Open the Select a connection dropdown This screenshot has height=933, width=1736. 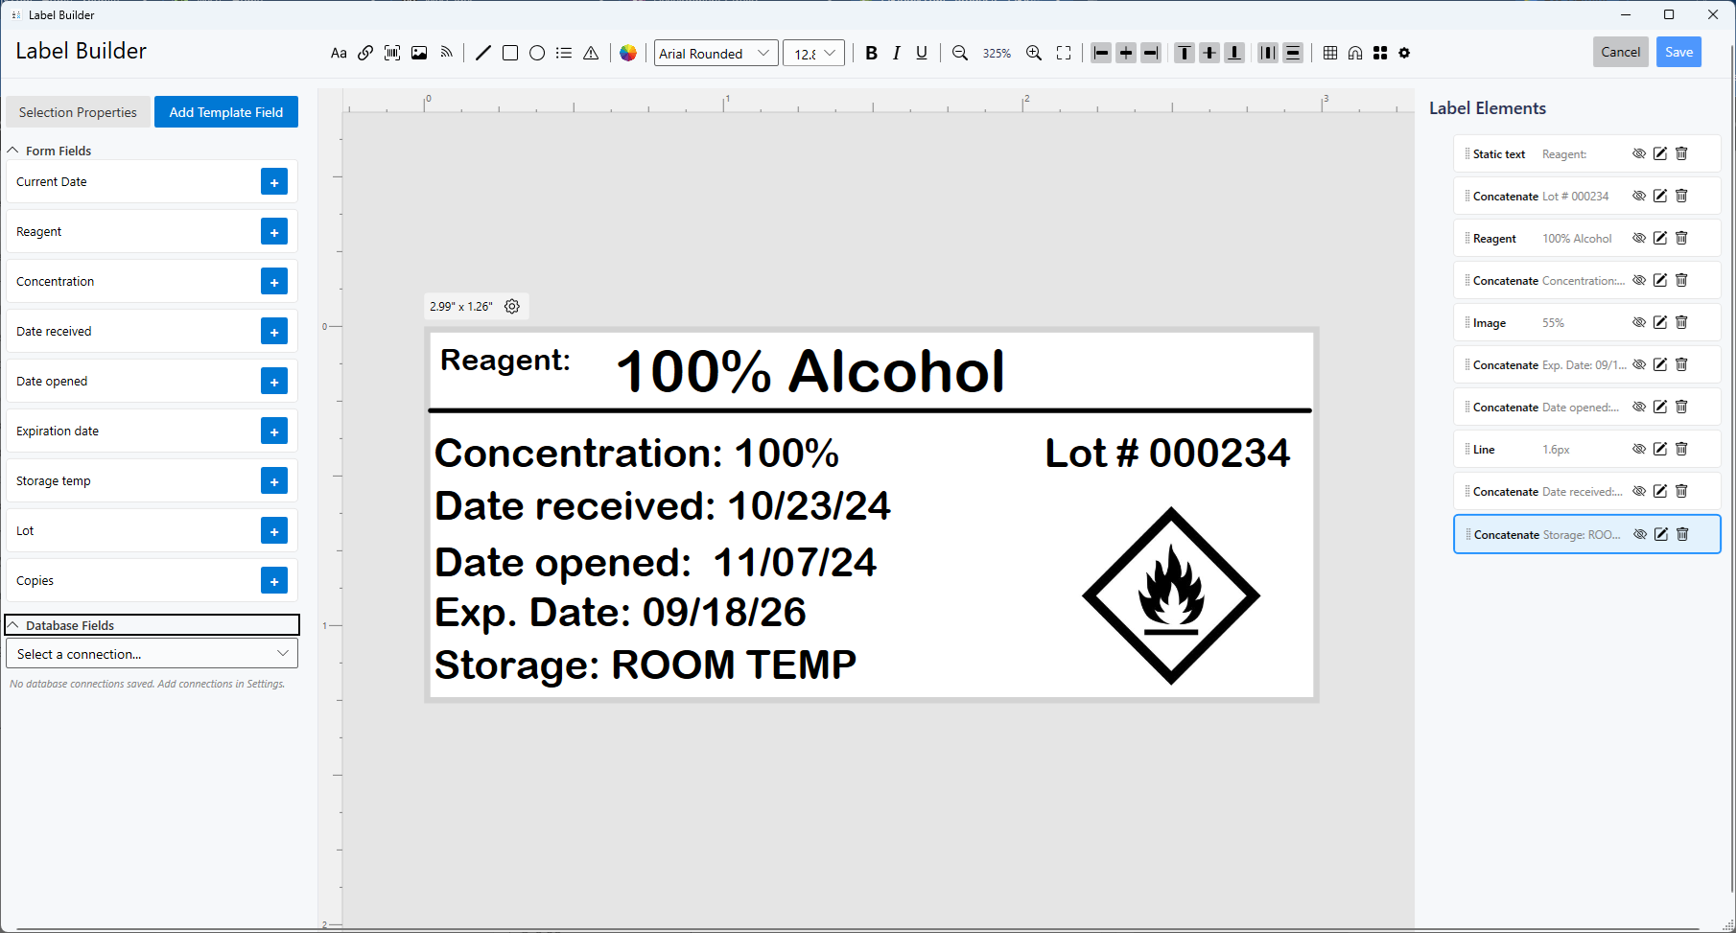coord(152,654)
